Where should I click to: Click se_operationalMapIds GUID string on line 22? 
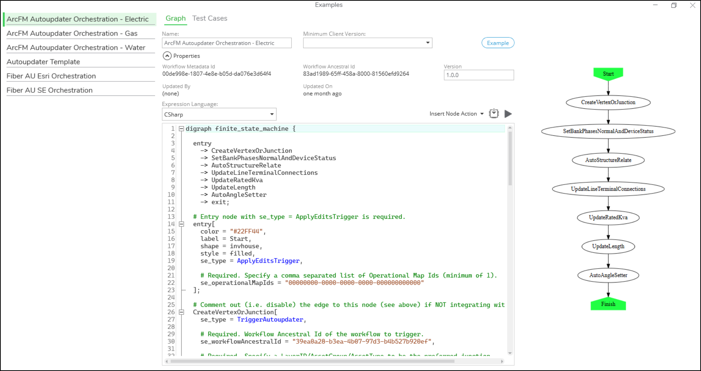354,283
